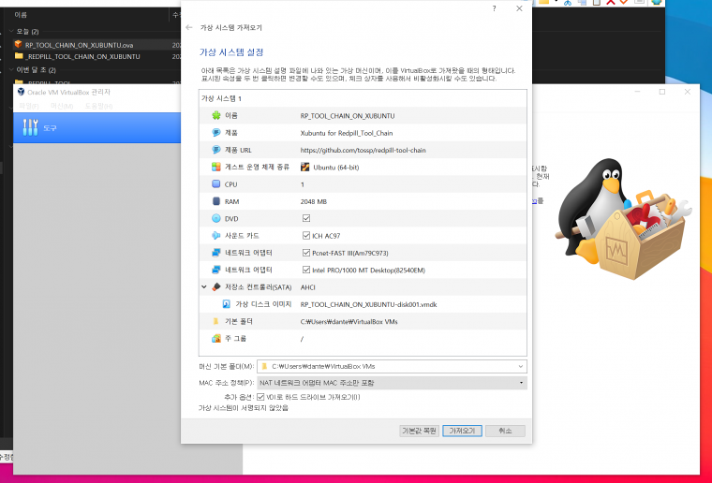Click the 가상 시스템 1 header row

click(363, 98)
